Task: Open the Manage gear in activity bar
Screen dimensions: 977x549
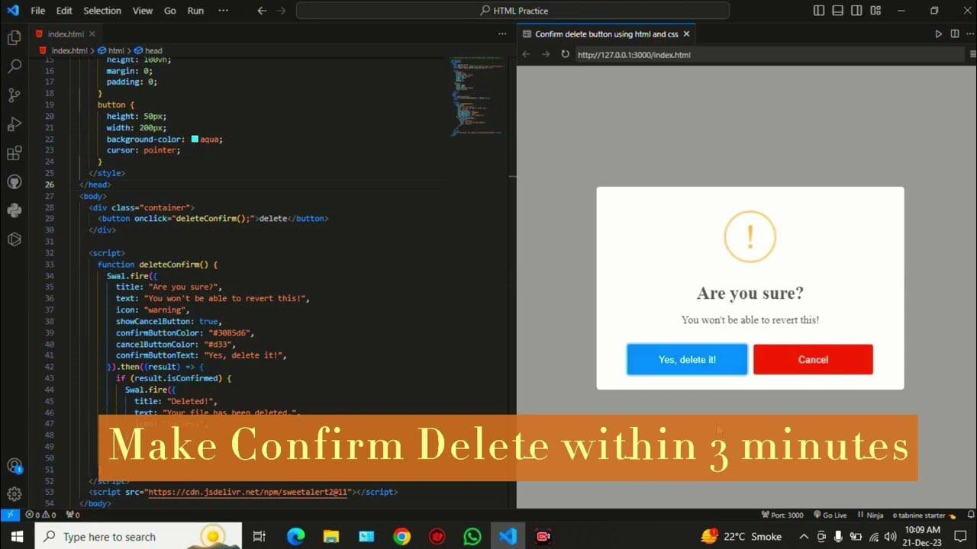Action: pos(14,494)
